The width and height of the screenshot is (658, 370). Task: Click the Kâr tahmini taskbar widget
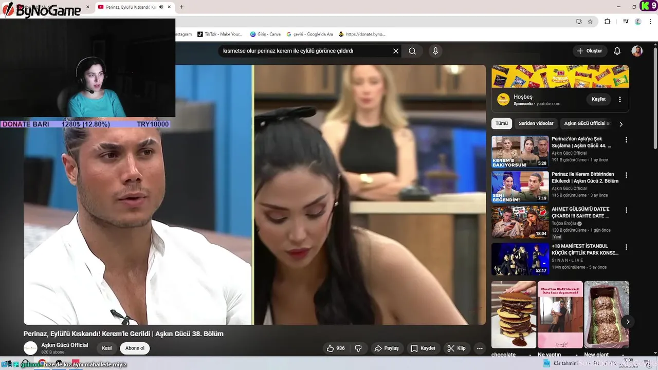(x=560, y=363)
